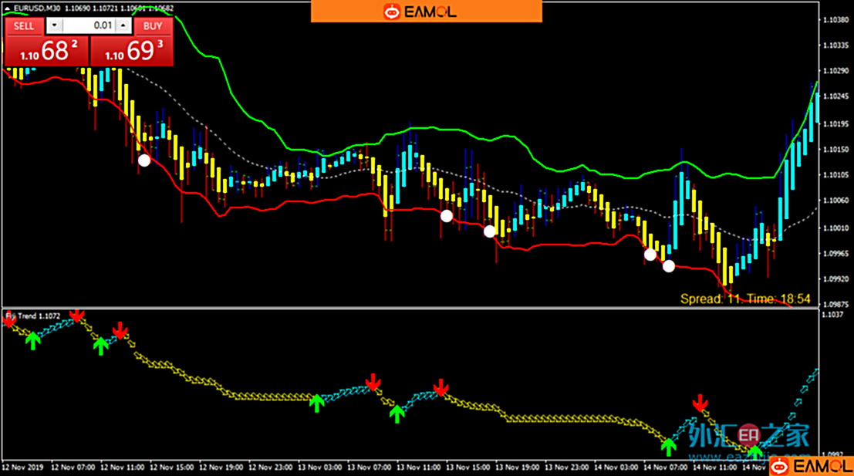Click the rightmost red down arrow in Fiji Trend
This screenshot has height=476, width=854.
click(700, 403)
